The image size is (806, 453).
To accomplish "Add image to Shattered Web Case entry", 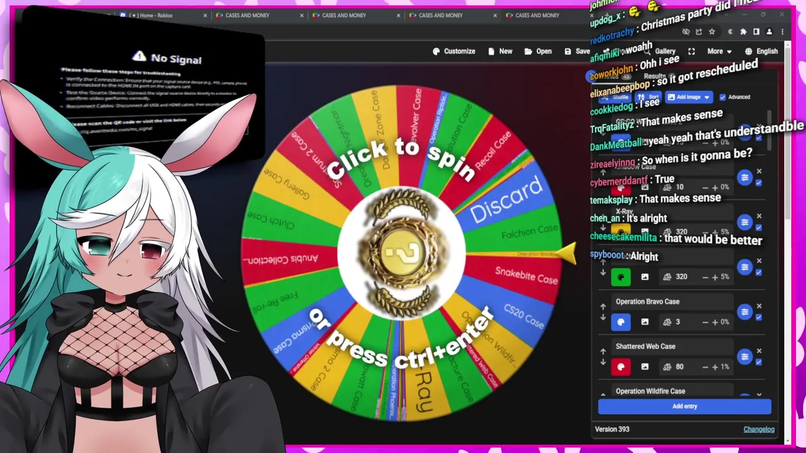I will (645, 367).
